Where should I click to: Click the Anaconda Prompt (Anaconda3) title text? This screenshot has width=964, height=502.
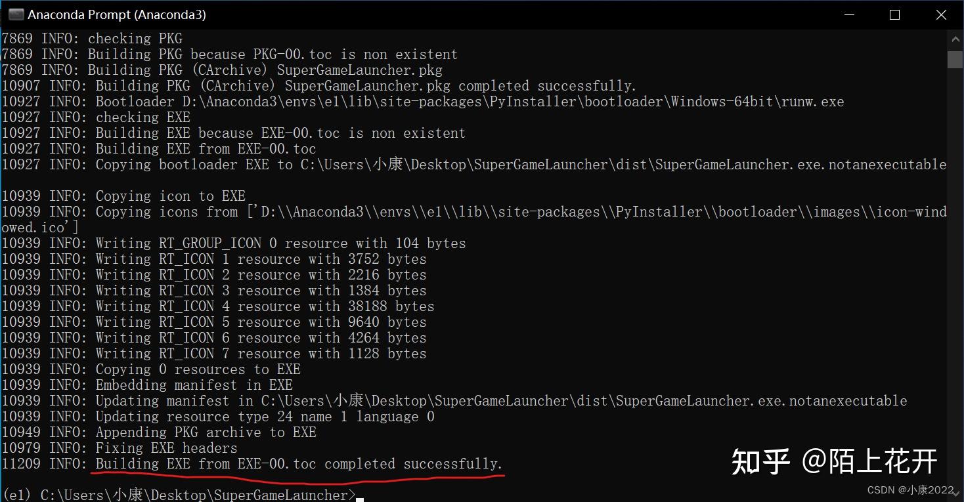[x=117, y=14]
